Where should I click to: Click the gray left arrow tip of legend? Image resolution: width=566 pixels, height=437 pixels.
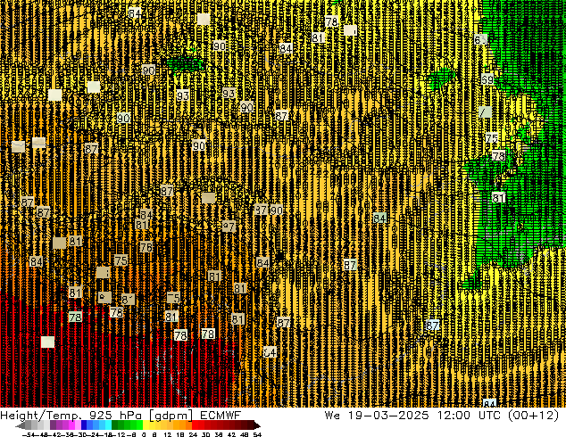[x=21, y=425]
